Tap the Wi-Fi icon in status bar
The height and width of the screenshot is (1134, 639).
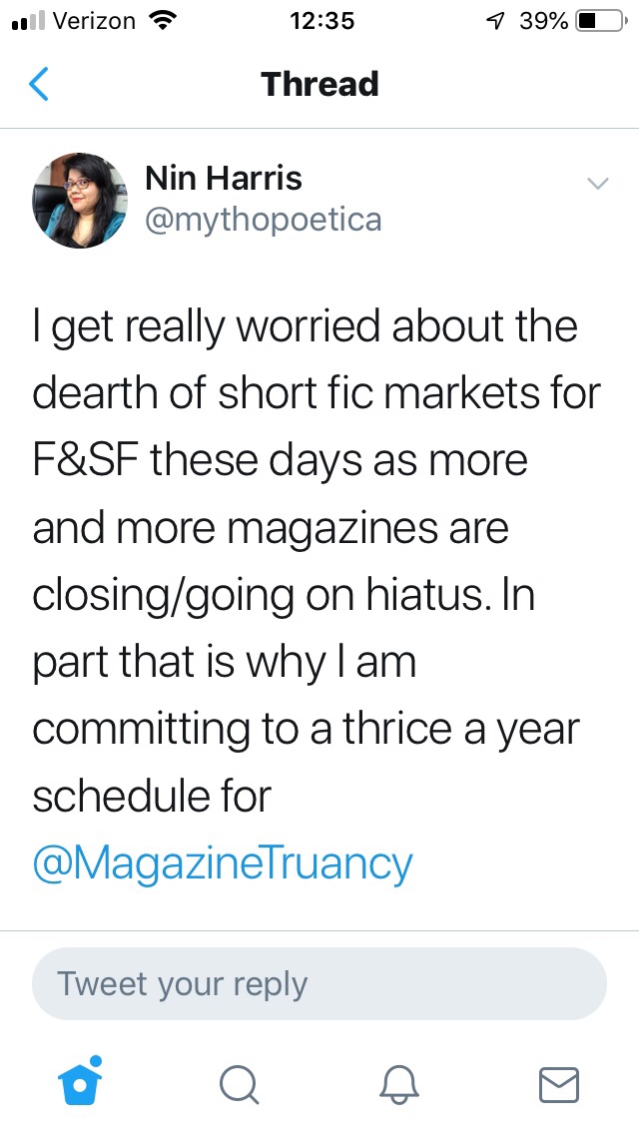tap(160, 21)
